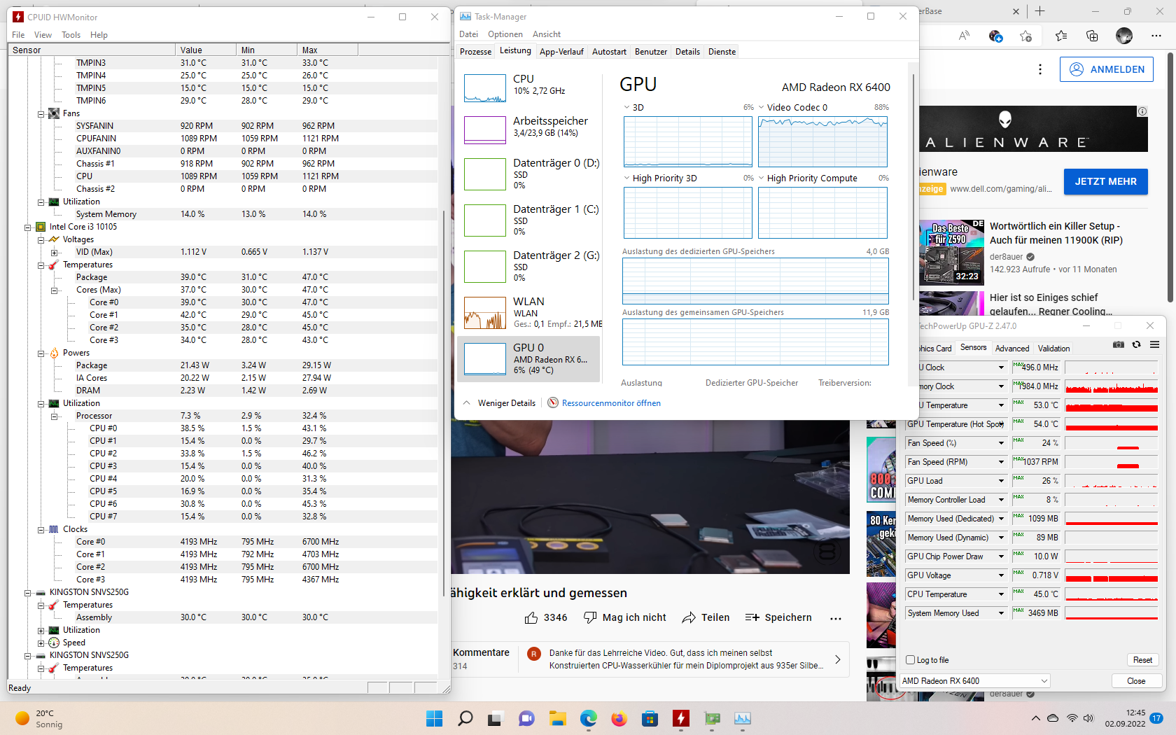The width and height of the screenshot is (1176, 735).
Task: Open the Advanced tab in GPU-Z
Action: [1012, 349]
